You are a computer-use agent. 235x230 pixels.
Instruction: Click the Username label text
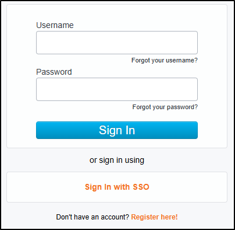point(55,25)
